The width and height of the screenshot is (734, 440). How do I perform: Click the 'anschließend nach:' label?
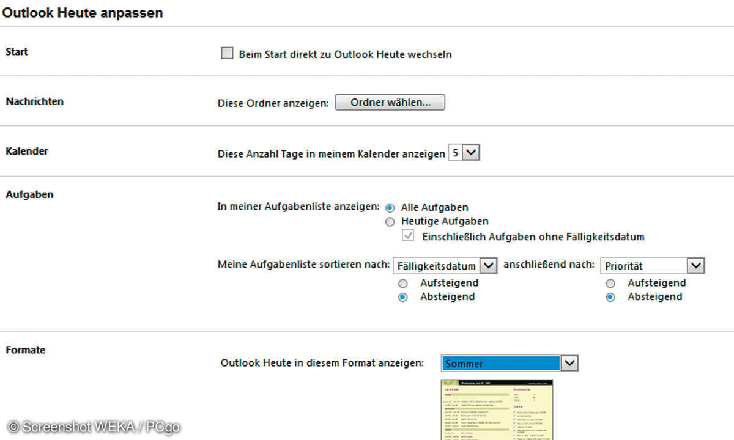[549, 265]
